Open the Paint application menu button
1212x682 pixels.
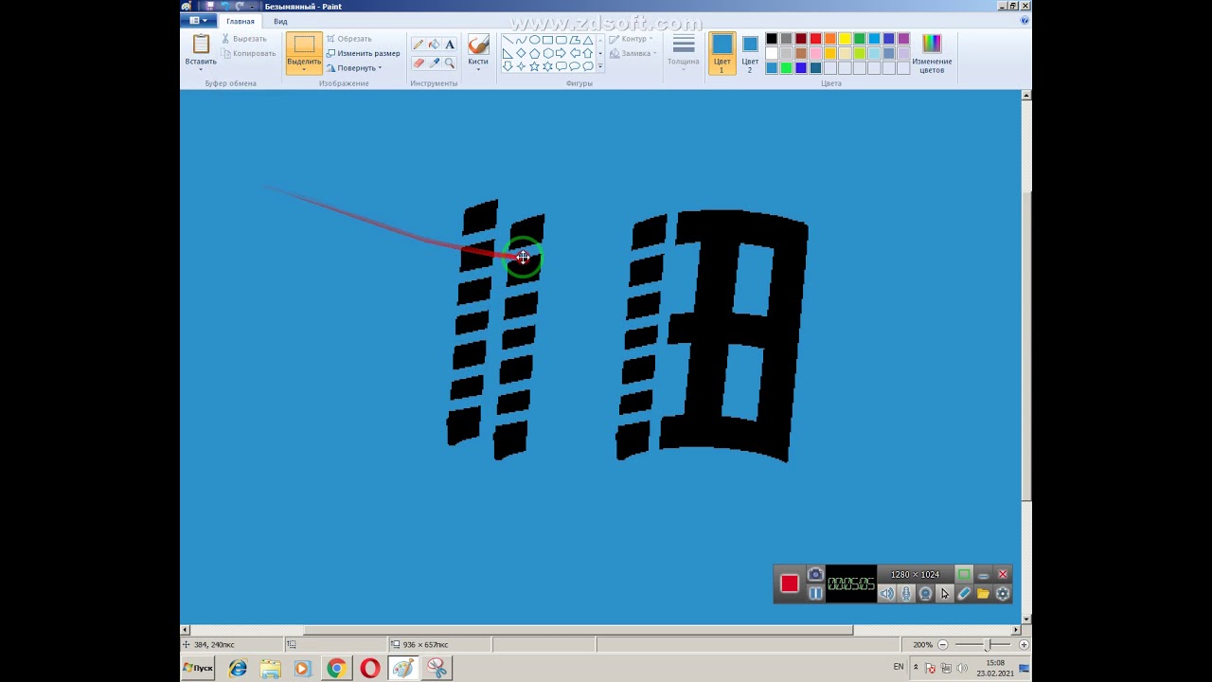click(199, 21)
